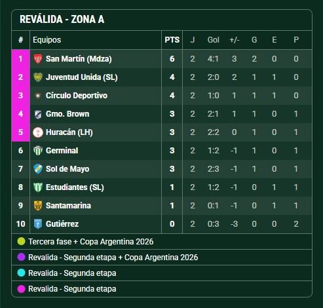This screenshot has width=323, height=308.
Task: Click the yellow Tercera fase legend dot
Action: [x=21, y=241]
